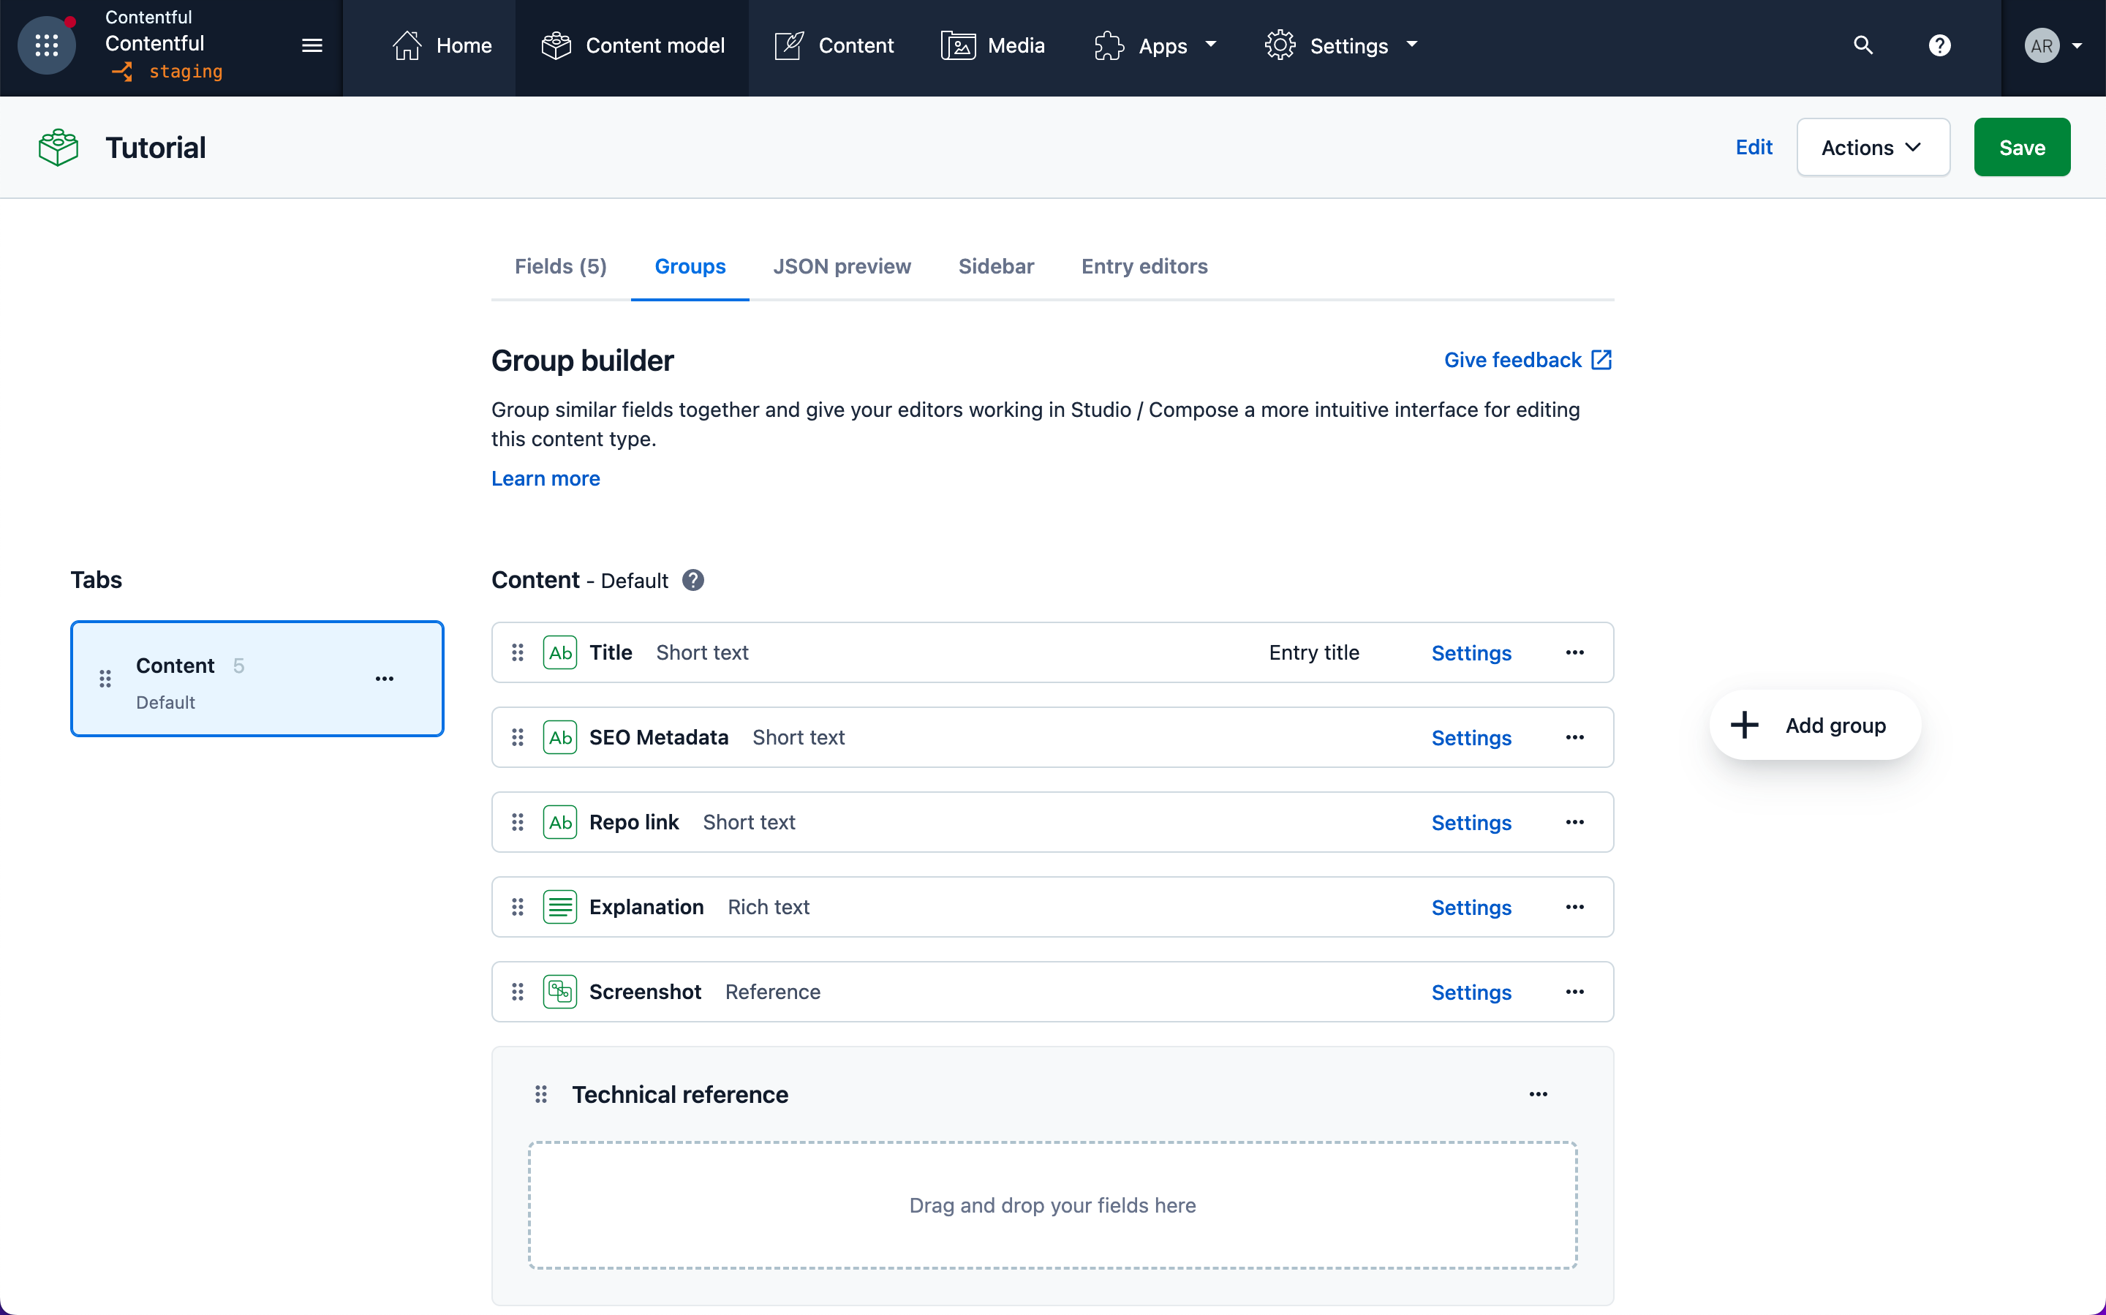Open three-dot menu for Screenshot field
Screen dimensions: 2106x1315
[x=1574, y=992]
